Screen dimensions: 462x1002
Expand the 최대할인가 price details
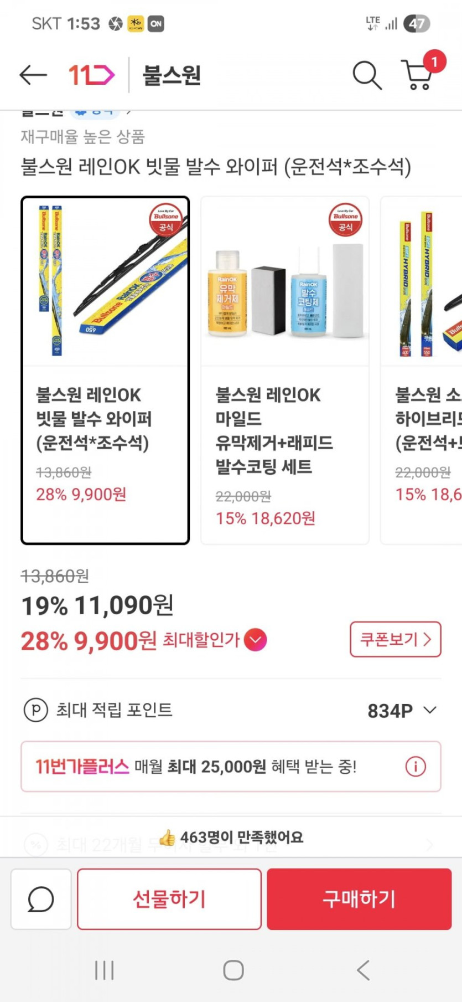[255, 640]
